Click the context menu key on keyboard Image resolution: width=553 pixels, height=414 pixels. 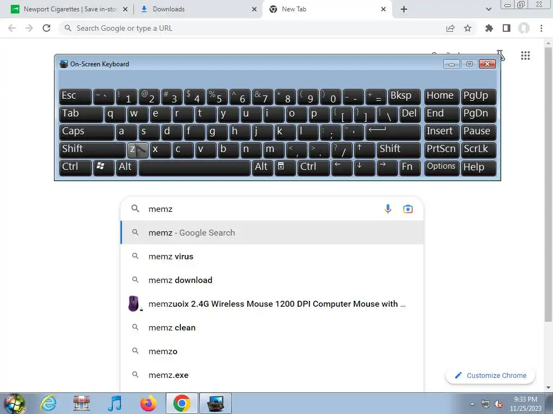click(285, 168)
